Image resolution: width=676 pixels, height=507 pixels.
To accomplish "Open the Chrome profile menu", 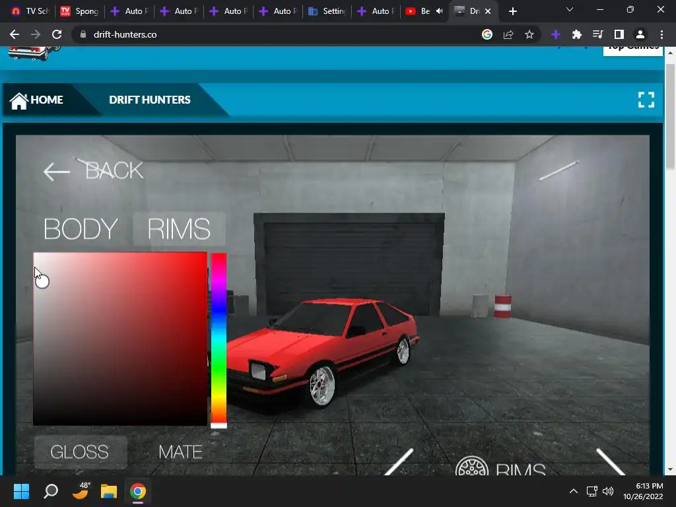I will point(640,34).
